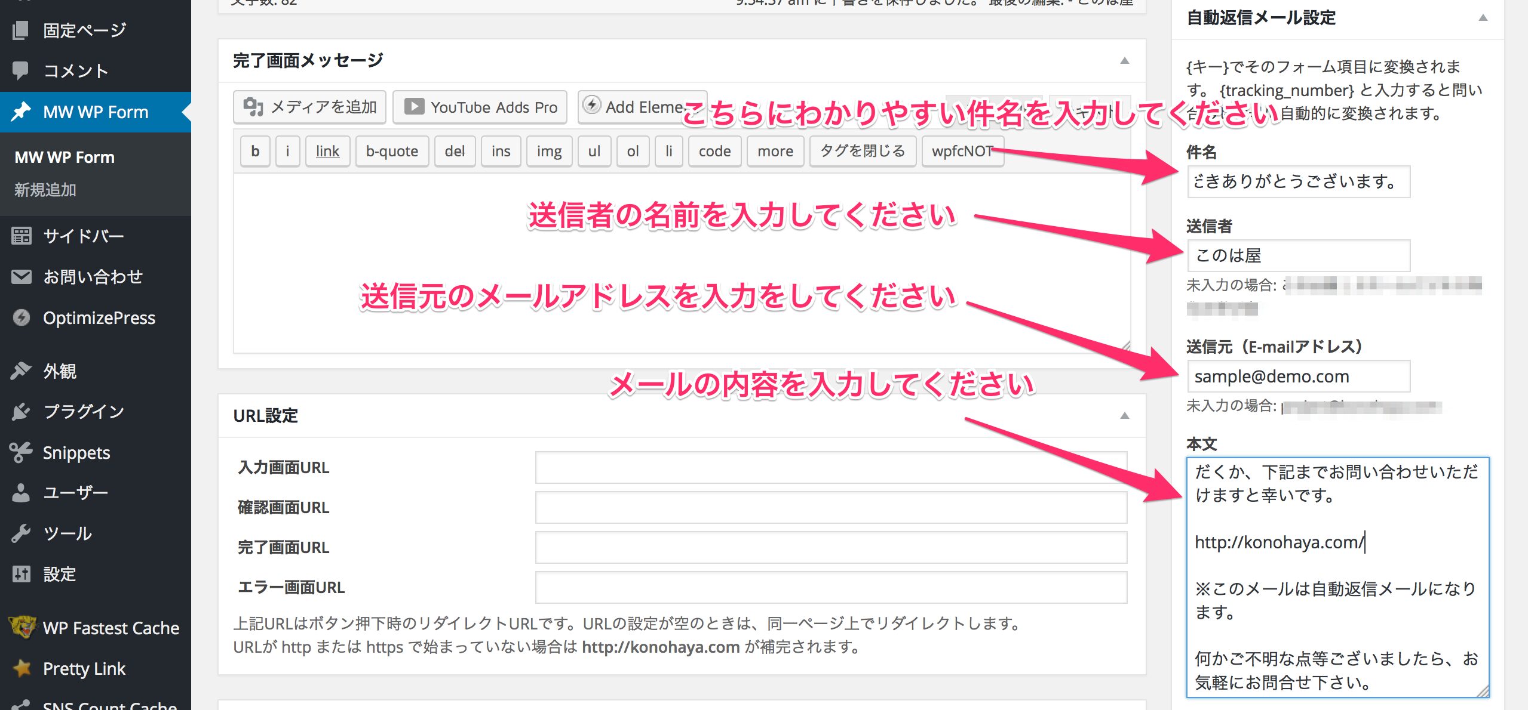Click the b-quote editor button

392,151
